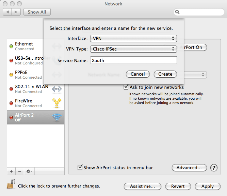Click the yellow PPPoE status dot
The height and width of the screenshot is (196, 227).
(11, 75)
